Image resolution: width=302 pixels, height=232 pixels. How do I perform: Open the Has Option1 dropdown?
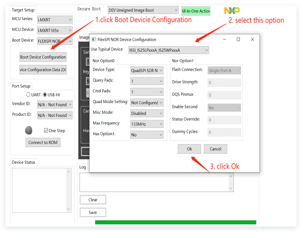coord(147,135)
